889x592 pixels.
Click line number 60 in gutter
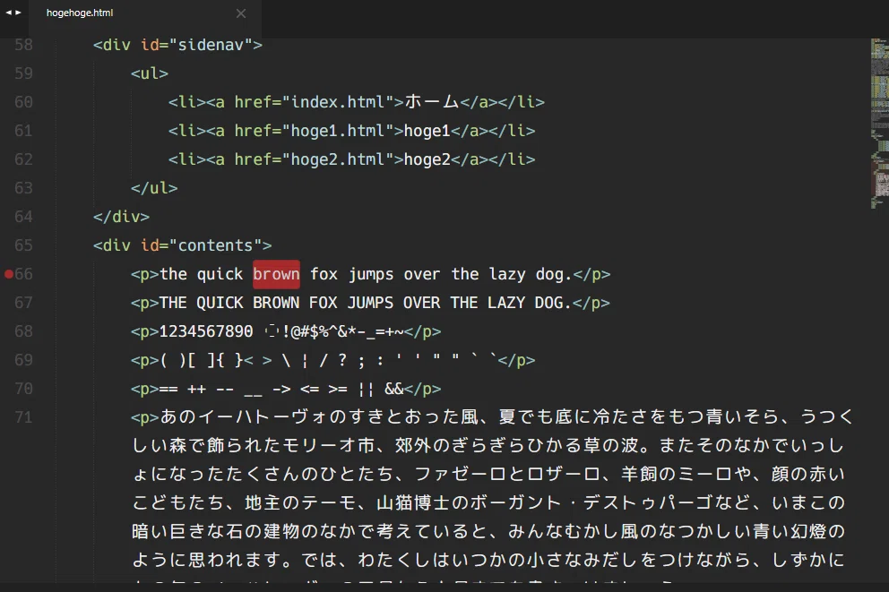pos(23,102)
